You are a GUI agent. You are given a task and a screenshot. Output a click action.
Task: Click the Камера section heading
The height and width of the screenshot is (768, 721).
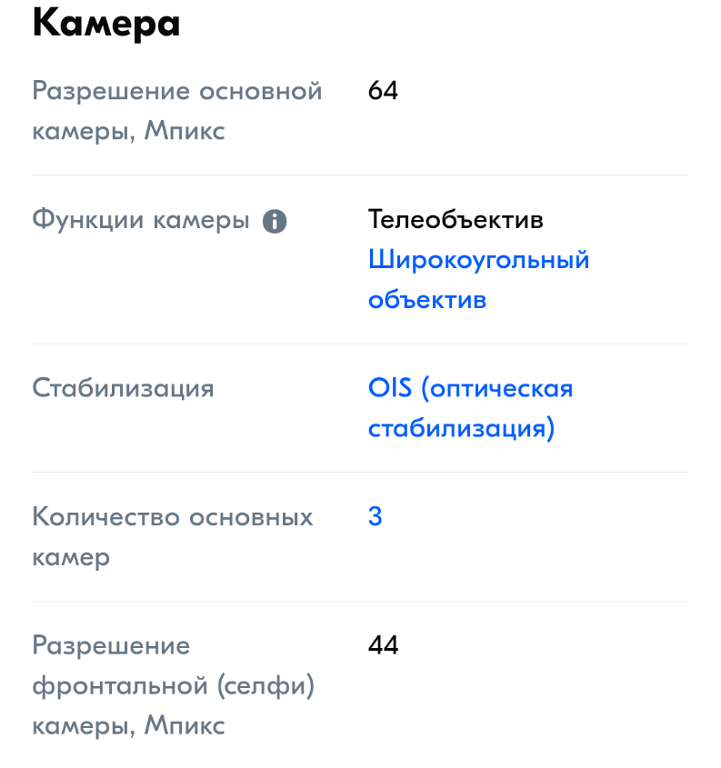(106, 24)
